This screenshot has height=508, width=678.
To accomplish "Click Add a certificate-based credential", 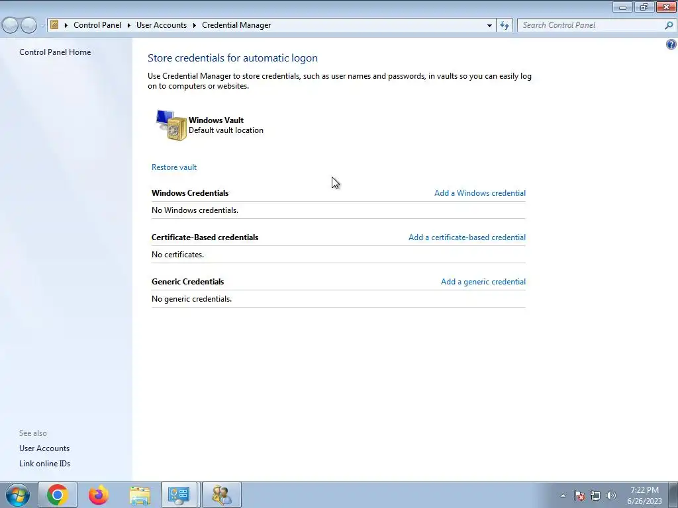I will (467, 237).
